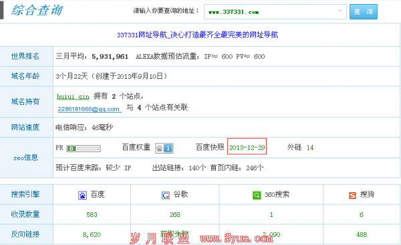Click the 外链 count 14
Screen dimensions: 401x245
click(x=310, y=148)
